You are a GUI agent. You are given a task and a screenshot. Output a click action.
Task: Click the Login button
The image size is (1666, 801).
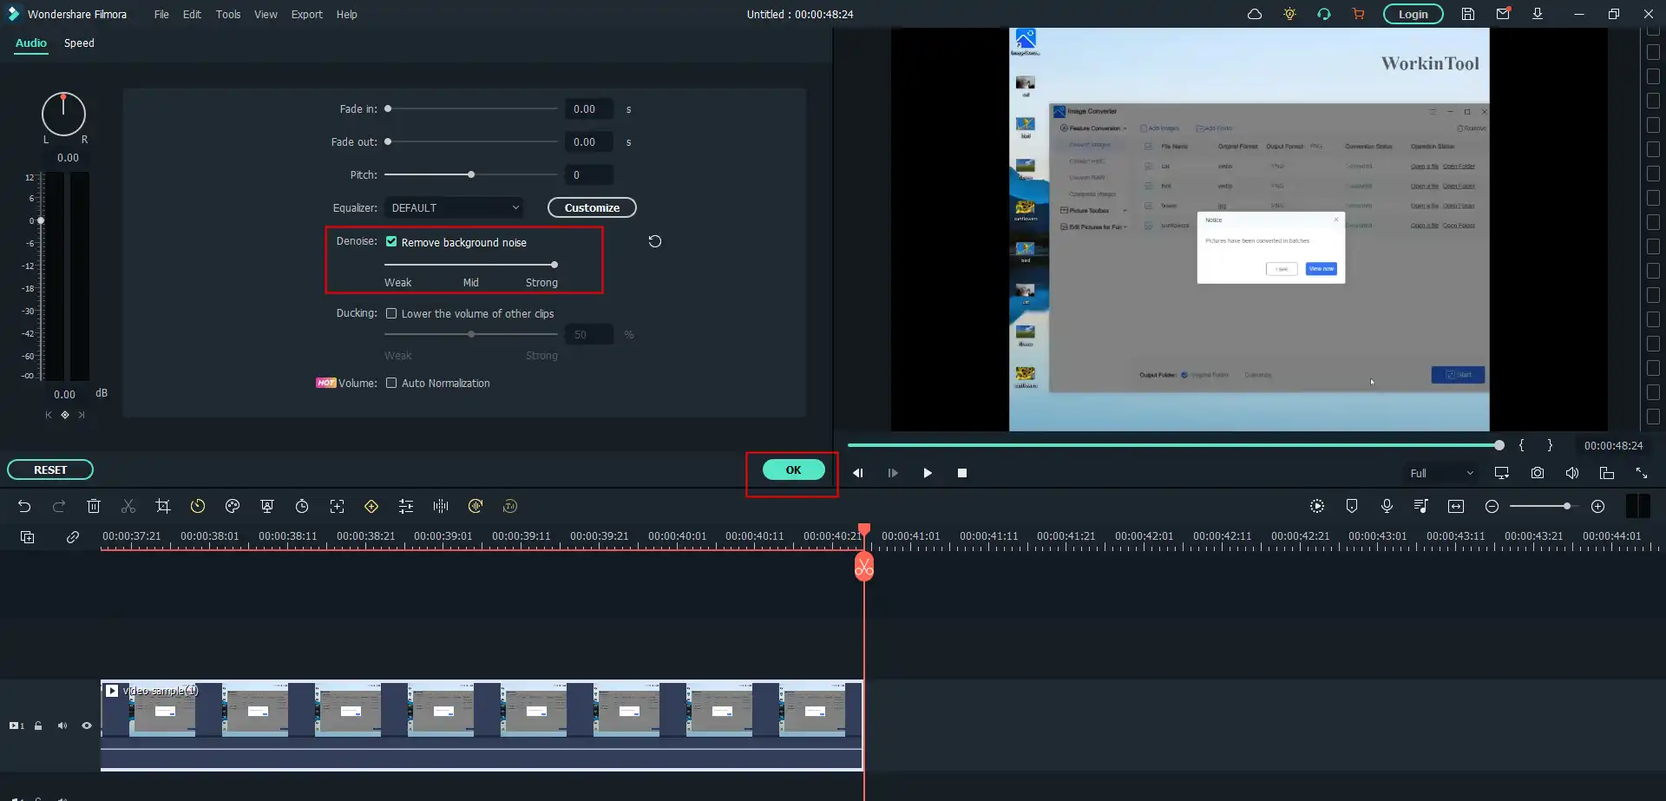(1413, 14)
